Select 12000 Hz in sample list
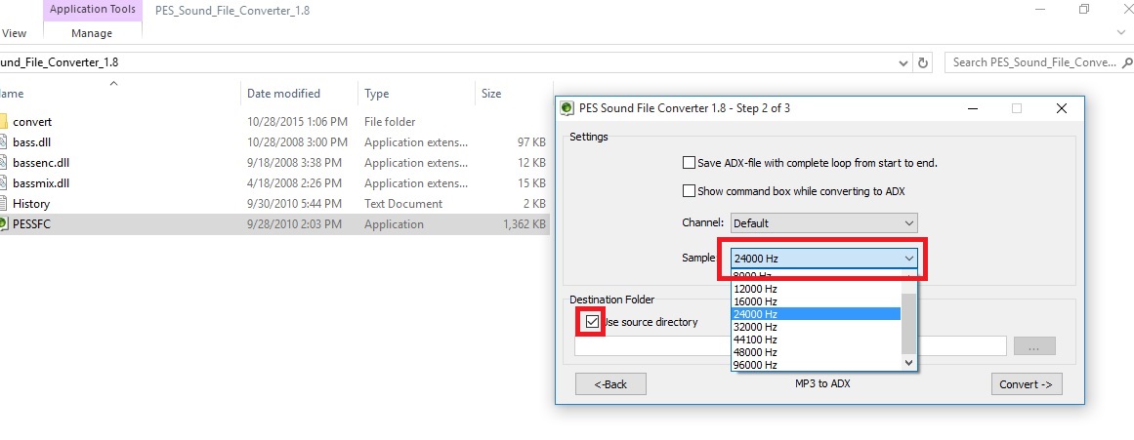Image resolution: width=1134 pixels, height=440 pixels. click(816, 288)
